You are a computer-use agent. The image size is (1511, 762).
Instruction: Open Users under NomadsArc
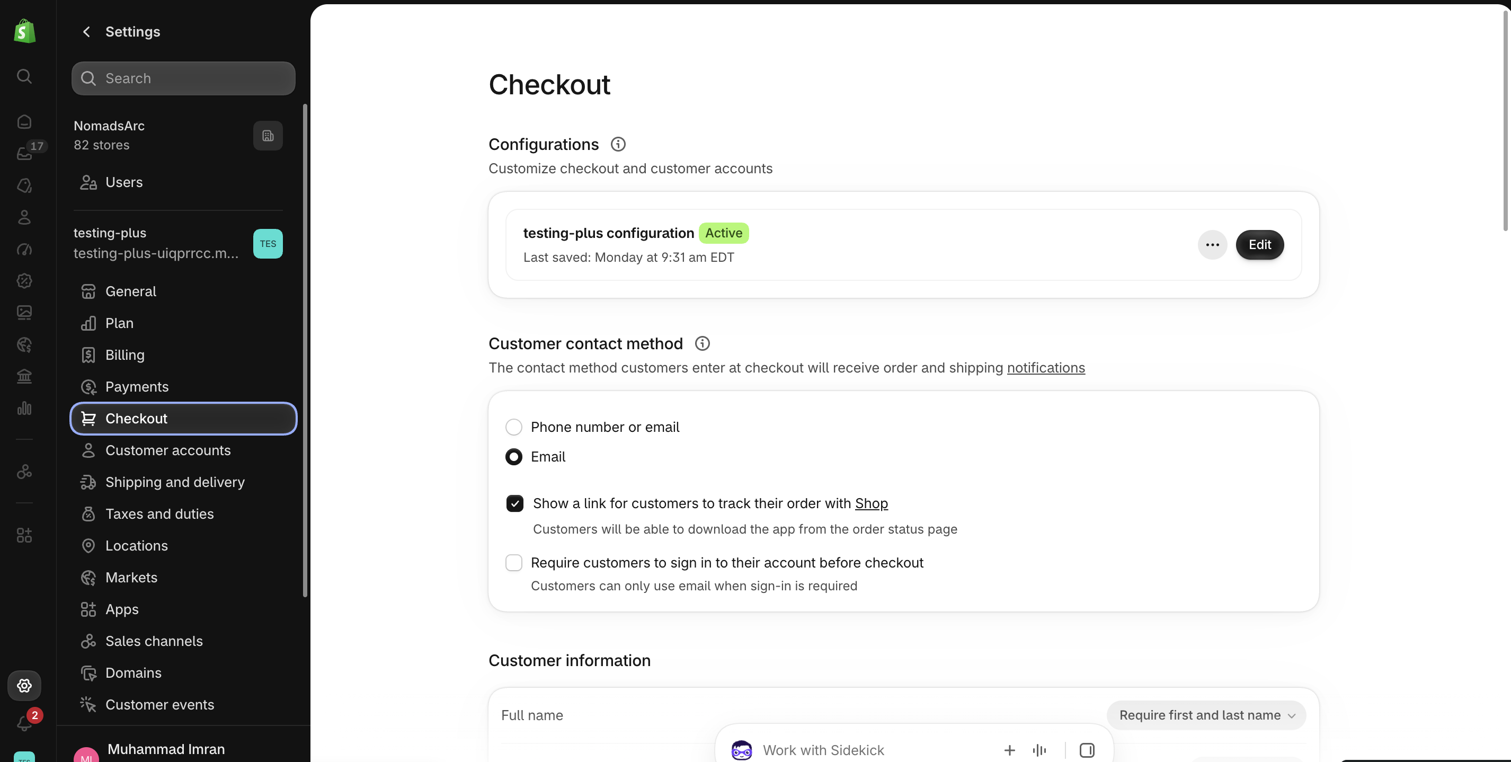(183, 182)
